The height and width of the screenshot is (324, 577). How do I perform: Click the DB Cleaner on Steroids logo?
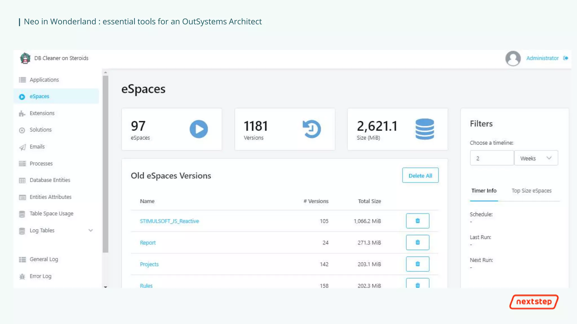coord(25,58)
